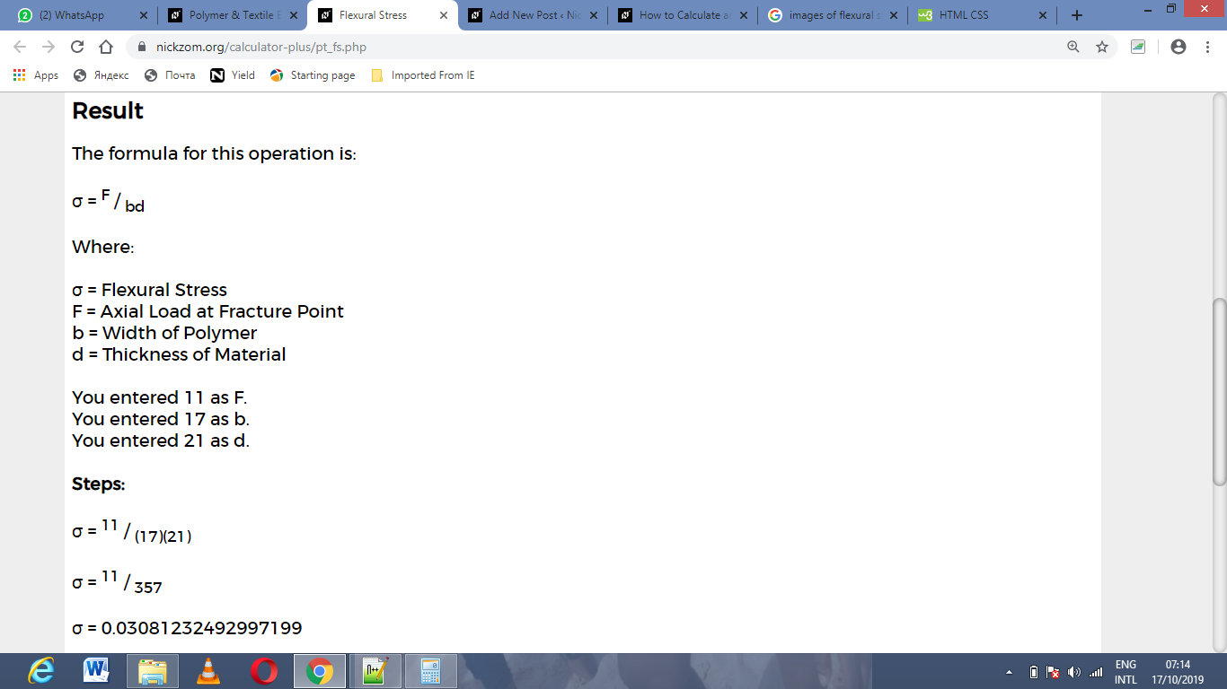Switch to the HTML CSS tab

click(982, 15)
